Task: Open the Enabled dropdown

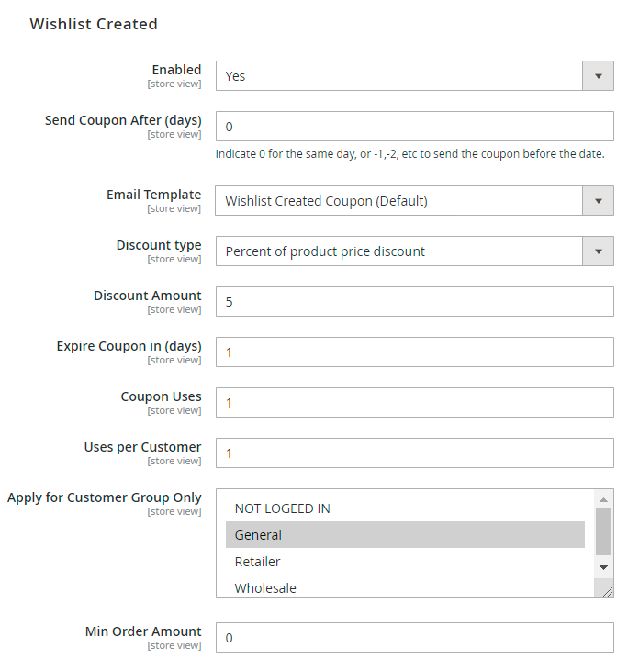Action: tap(414, 76)
